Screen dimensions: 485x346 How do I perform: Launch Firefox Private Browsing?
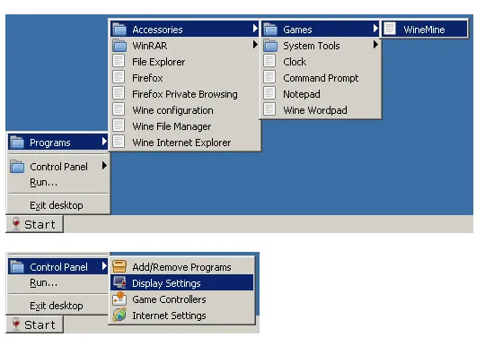185,94
